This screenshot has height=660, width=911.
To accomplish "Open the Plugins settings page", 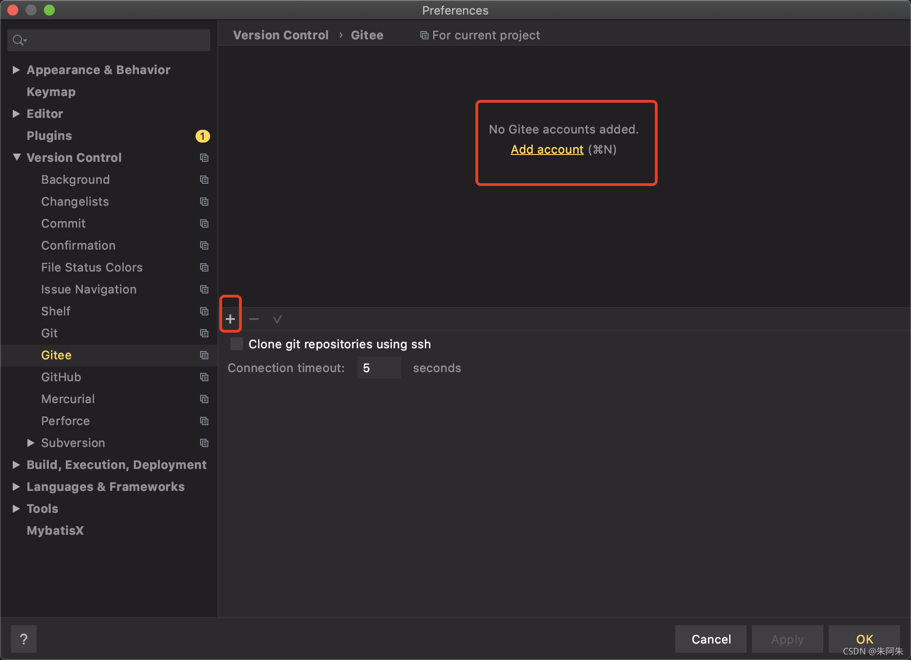I will point(49,136).
